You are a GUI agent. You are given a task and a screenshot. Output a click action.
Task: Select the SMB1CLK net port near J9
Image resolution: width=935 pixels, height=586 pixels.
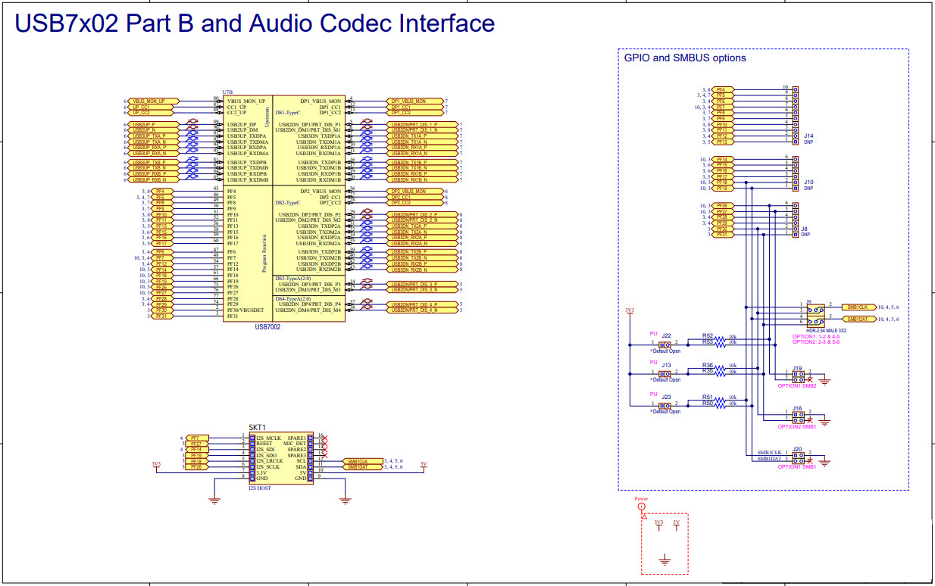[858, 307]
